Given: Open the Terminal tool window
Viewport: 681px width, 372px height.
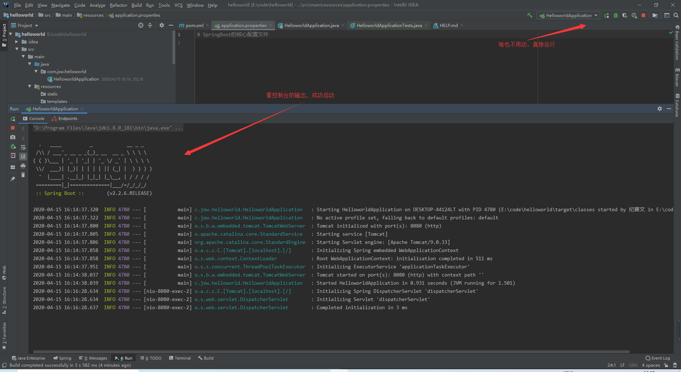Looking at the screenshot, I should (180, 358).
